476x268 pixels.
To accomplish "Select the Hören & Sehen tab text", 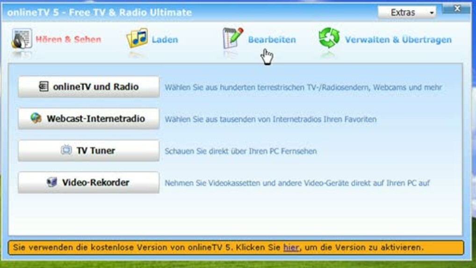I will (68, 39).
